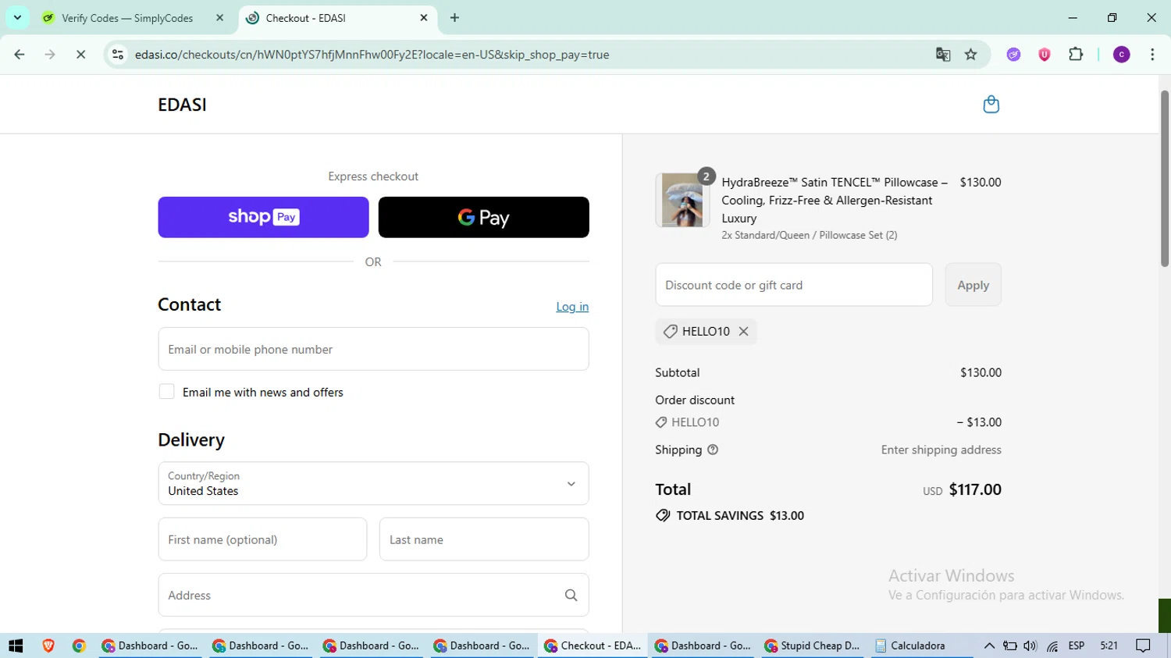Go forward in browser history

50,55
